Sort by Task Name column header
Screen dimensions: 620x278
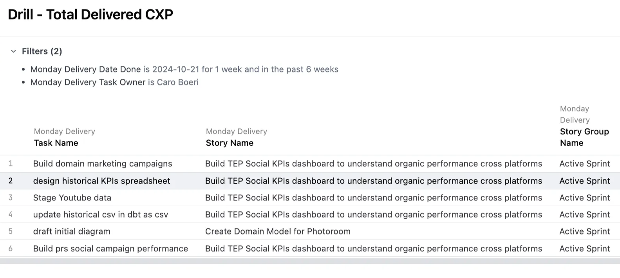point(56,143)
